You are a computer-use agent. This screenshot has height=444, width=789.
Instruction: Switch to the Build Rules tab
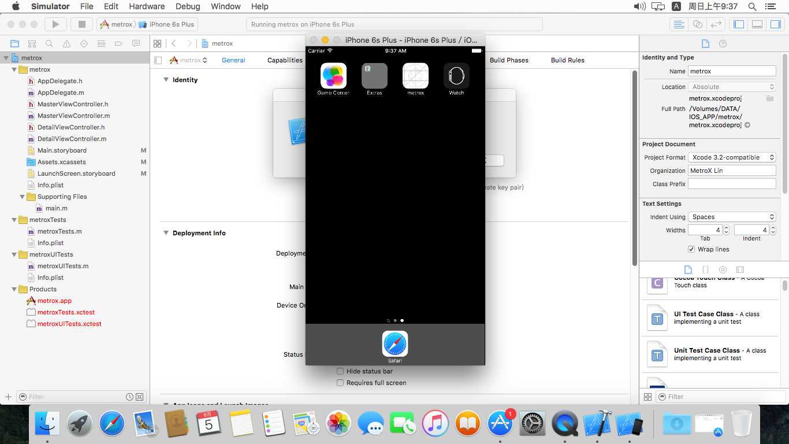click(x=568, y=60)
